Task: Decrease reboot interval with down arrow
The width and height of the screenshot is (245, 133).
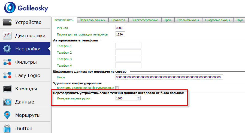Action: [139, 99]
